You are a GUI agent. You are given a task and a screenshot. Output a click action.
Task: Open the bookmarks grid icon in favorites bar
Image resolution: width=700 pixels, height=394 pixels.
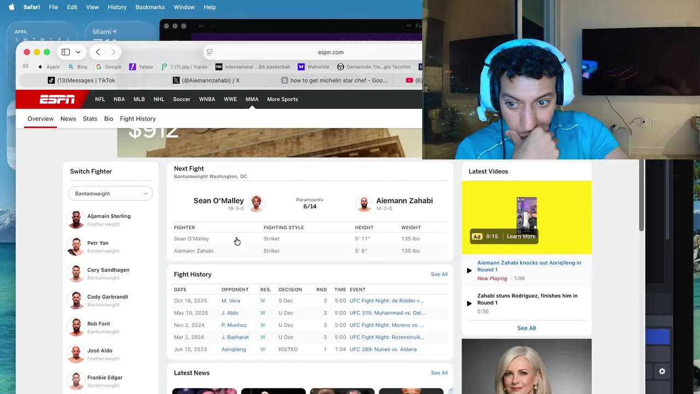[26, 66]
